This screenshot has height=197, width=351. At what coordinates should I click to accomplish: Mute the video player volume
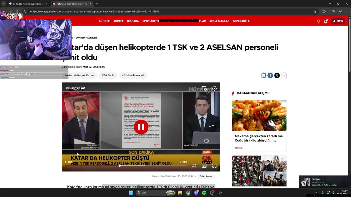pyautogui.click(x=194, y=166)
